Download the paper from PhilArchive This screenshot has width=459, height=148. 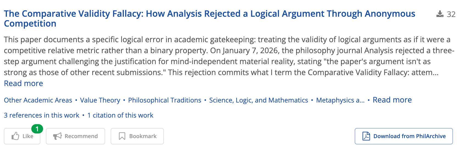(x=404, y=136)
